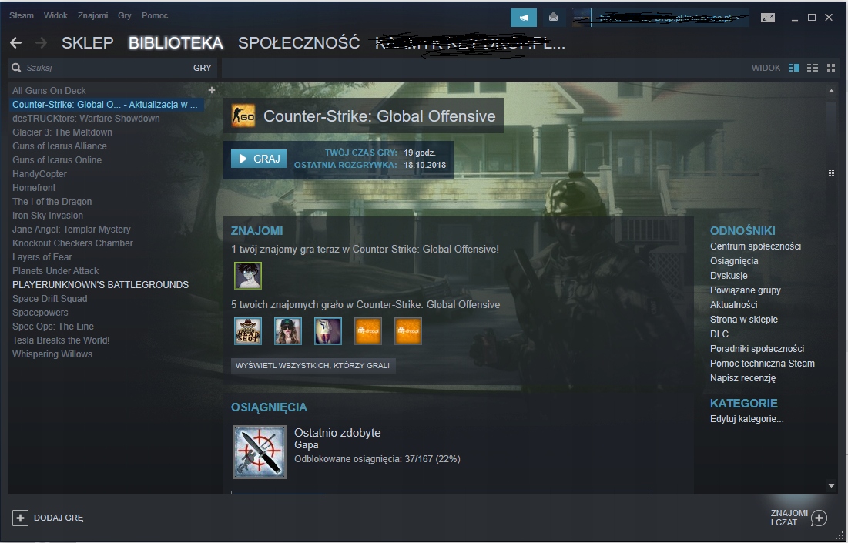Open Powiązane grupy link
The image size is (848, 543).
tap(746, 290)
